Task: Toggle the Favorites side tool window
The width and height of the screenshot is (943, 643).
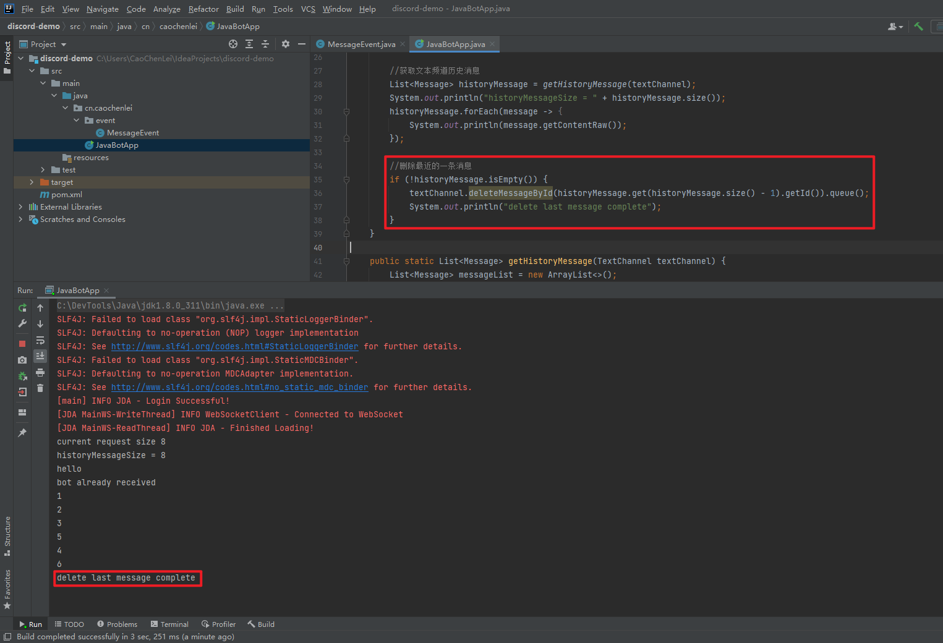Action: (7, 589)
